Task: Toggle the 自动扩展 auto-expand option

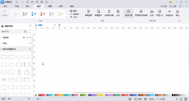Action: (129, 13)
